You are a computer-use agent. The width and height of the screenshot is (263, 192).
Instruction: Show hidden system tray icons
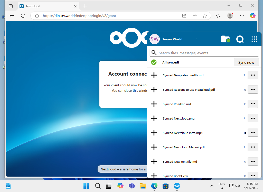click(x=212, y=186)
